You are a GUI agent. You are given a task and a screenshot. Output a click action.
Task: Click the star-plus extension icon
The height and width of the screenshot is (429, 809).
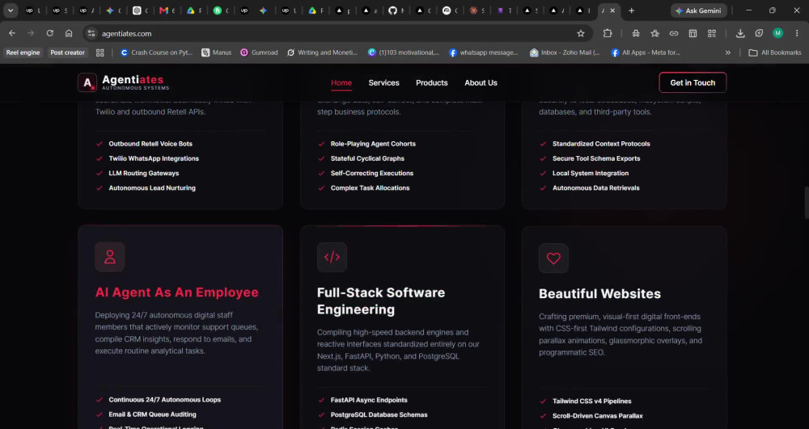pyautogui.click(x=654, y=33)
